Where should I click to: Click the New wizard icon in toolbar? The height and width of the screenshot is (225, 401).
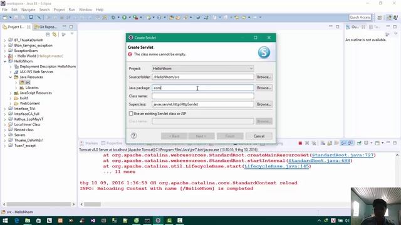(5, 17)
